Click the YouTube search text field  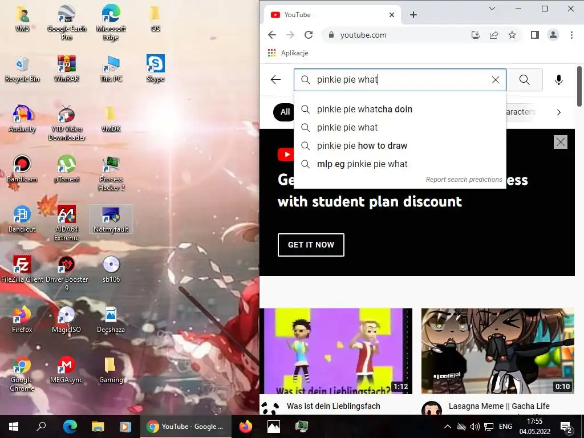pos(400,80)
